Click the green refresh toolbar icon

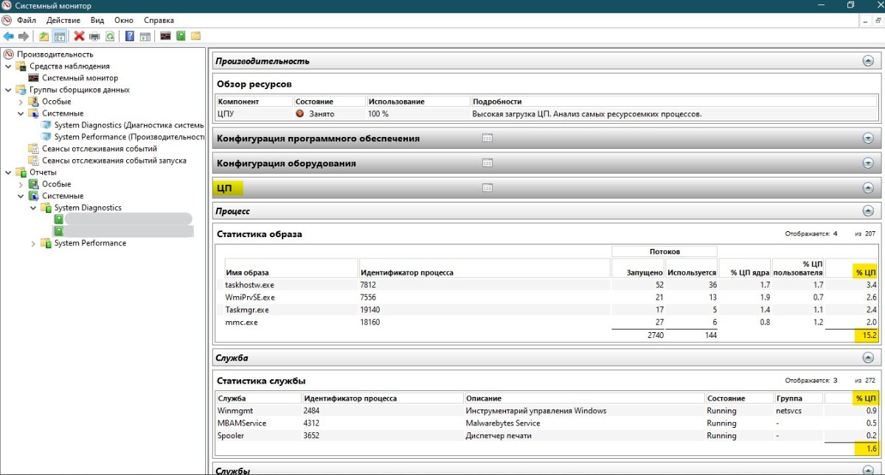110,36
